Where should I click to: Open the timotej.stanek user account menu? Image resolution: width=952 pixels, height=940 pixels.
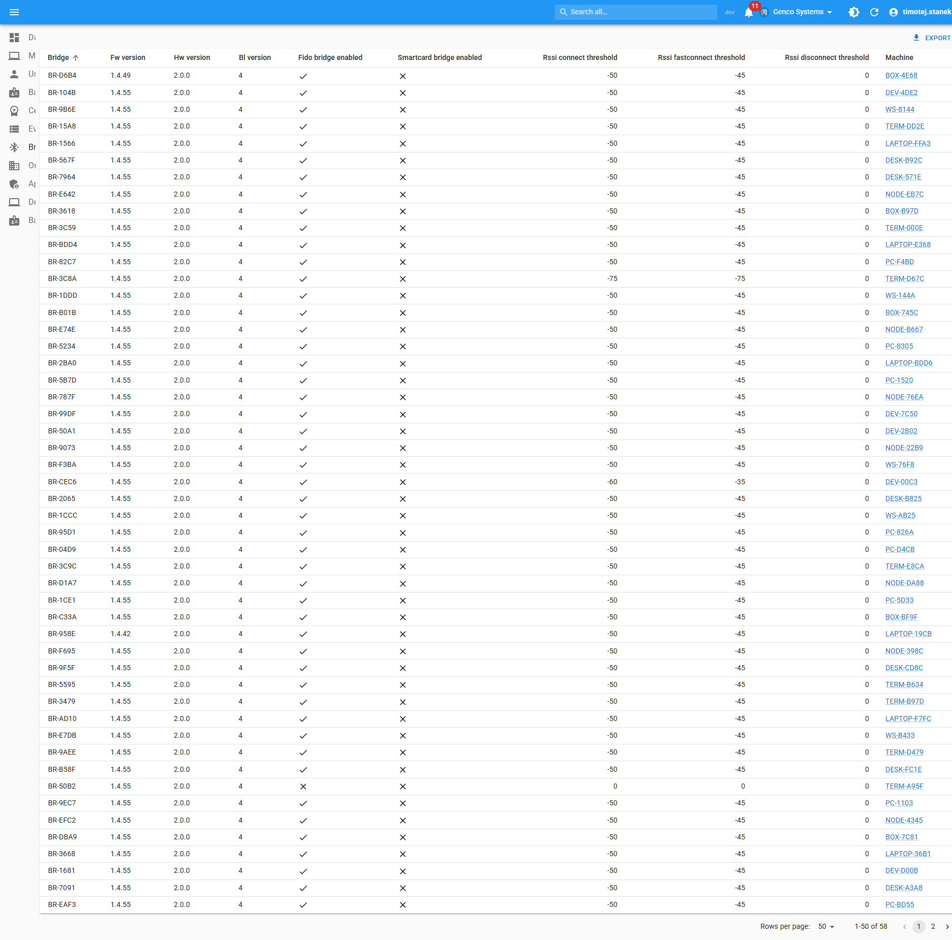(x=920, y=12)
